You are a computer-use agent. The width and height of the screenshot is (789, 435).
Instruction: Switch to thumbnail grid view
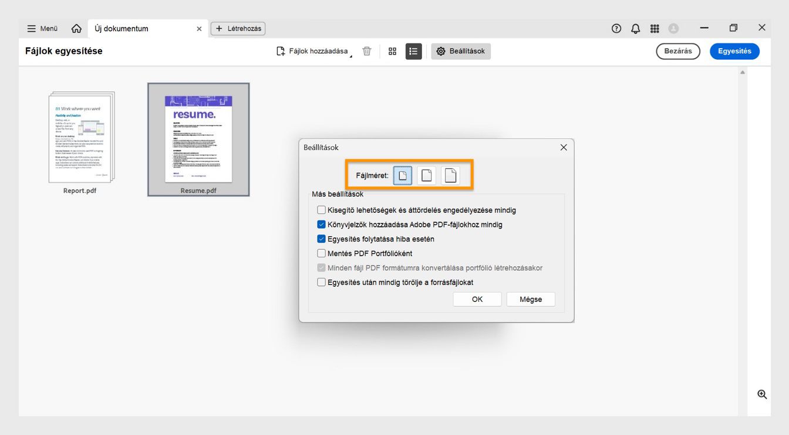click(x=393, y=52)
